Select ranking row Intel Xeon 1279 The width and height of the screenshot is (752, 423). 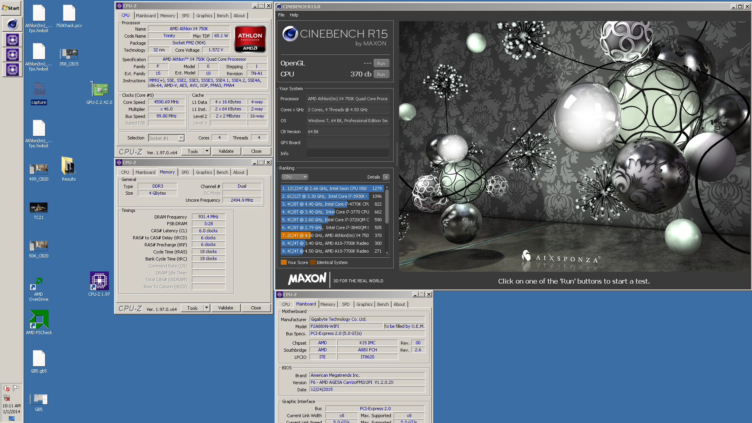pyautogui.click(x=332, y=188)
